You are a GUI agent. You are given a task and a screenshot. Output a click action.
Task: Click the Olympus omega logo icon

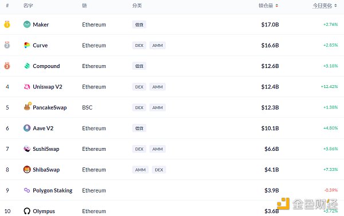tap(27, 211)
